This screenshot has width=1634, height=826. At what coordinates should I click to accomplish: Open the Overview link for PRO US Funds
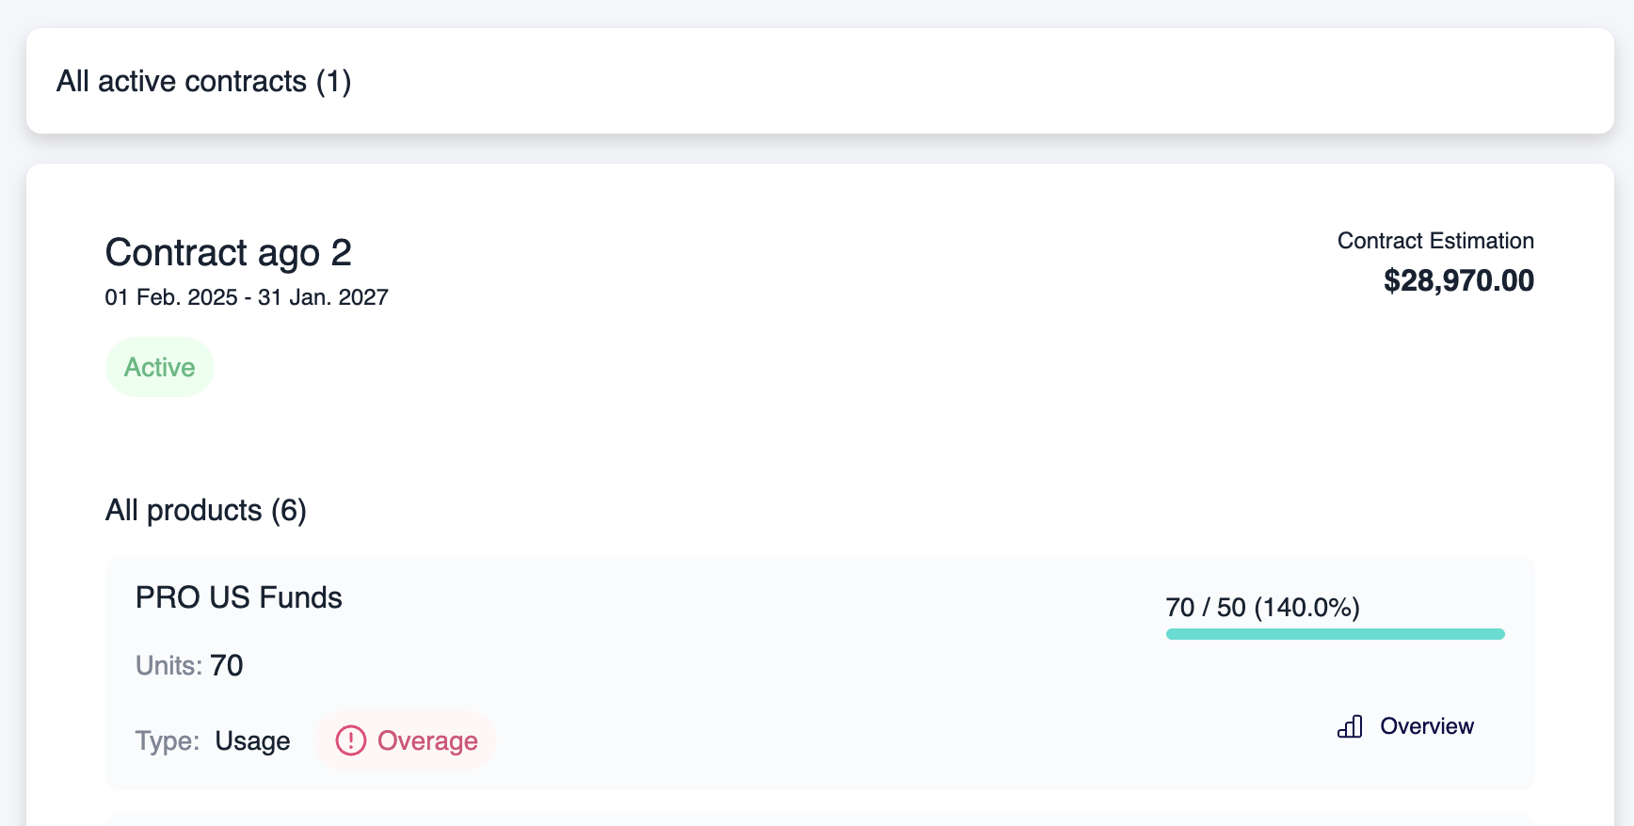pos(1426,726)
